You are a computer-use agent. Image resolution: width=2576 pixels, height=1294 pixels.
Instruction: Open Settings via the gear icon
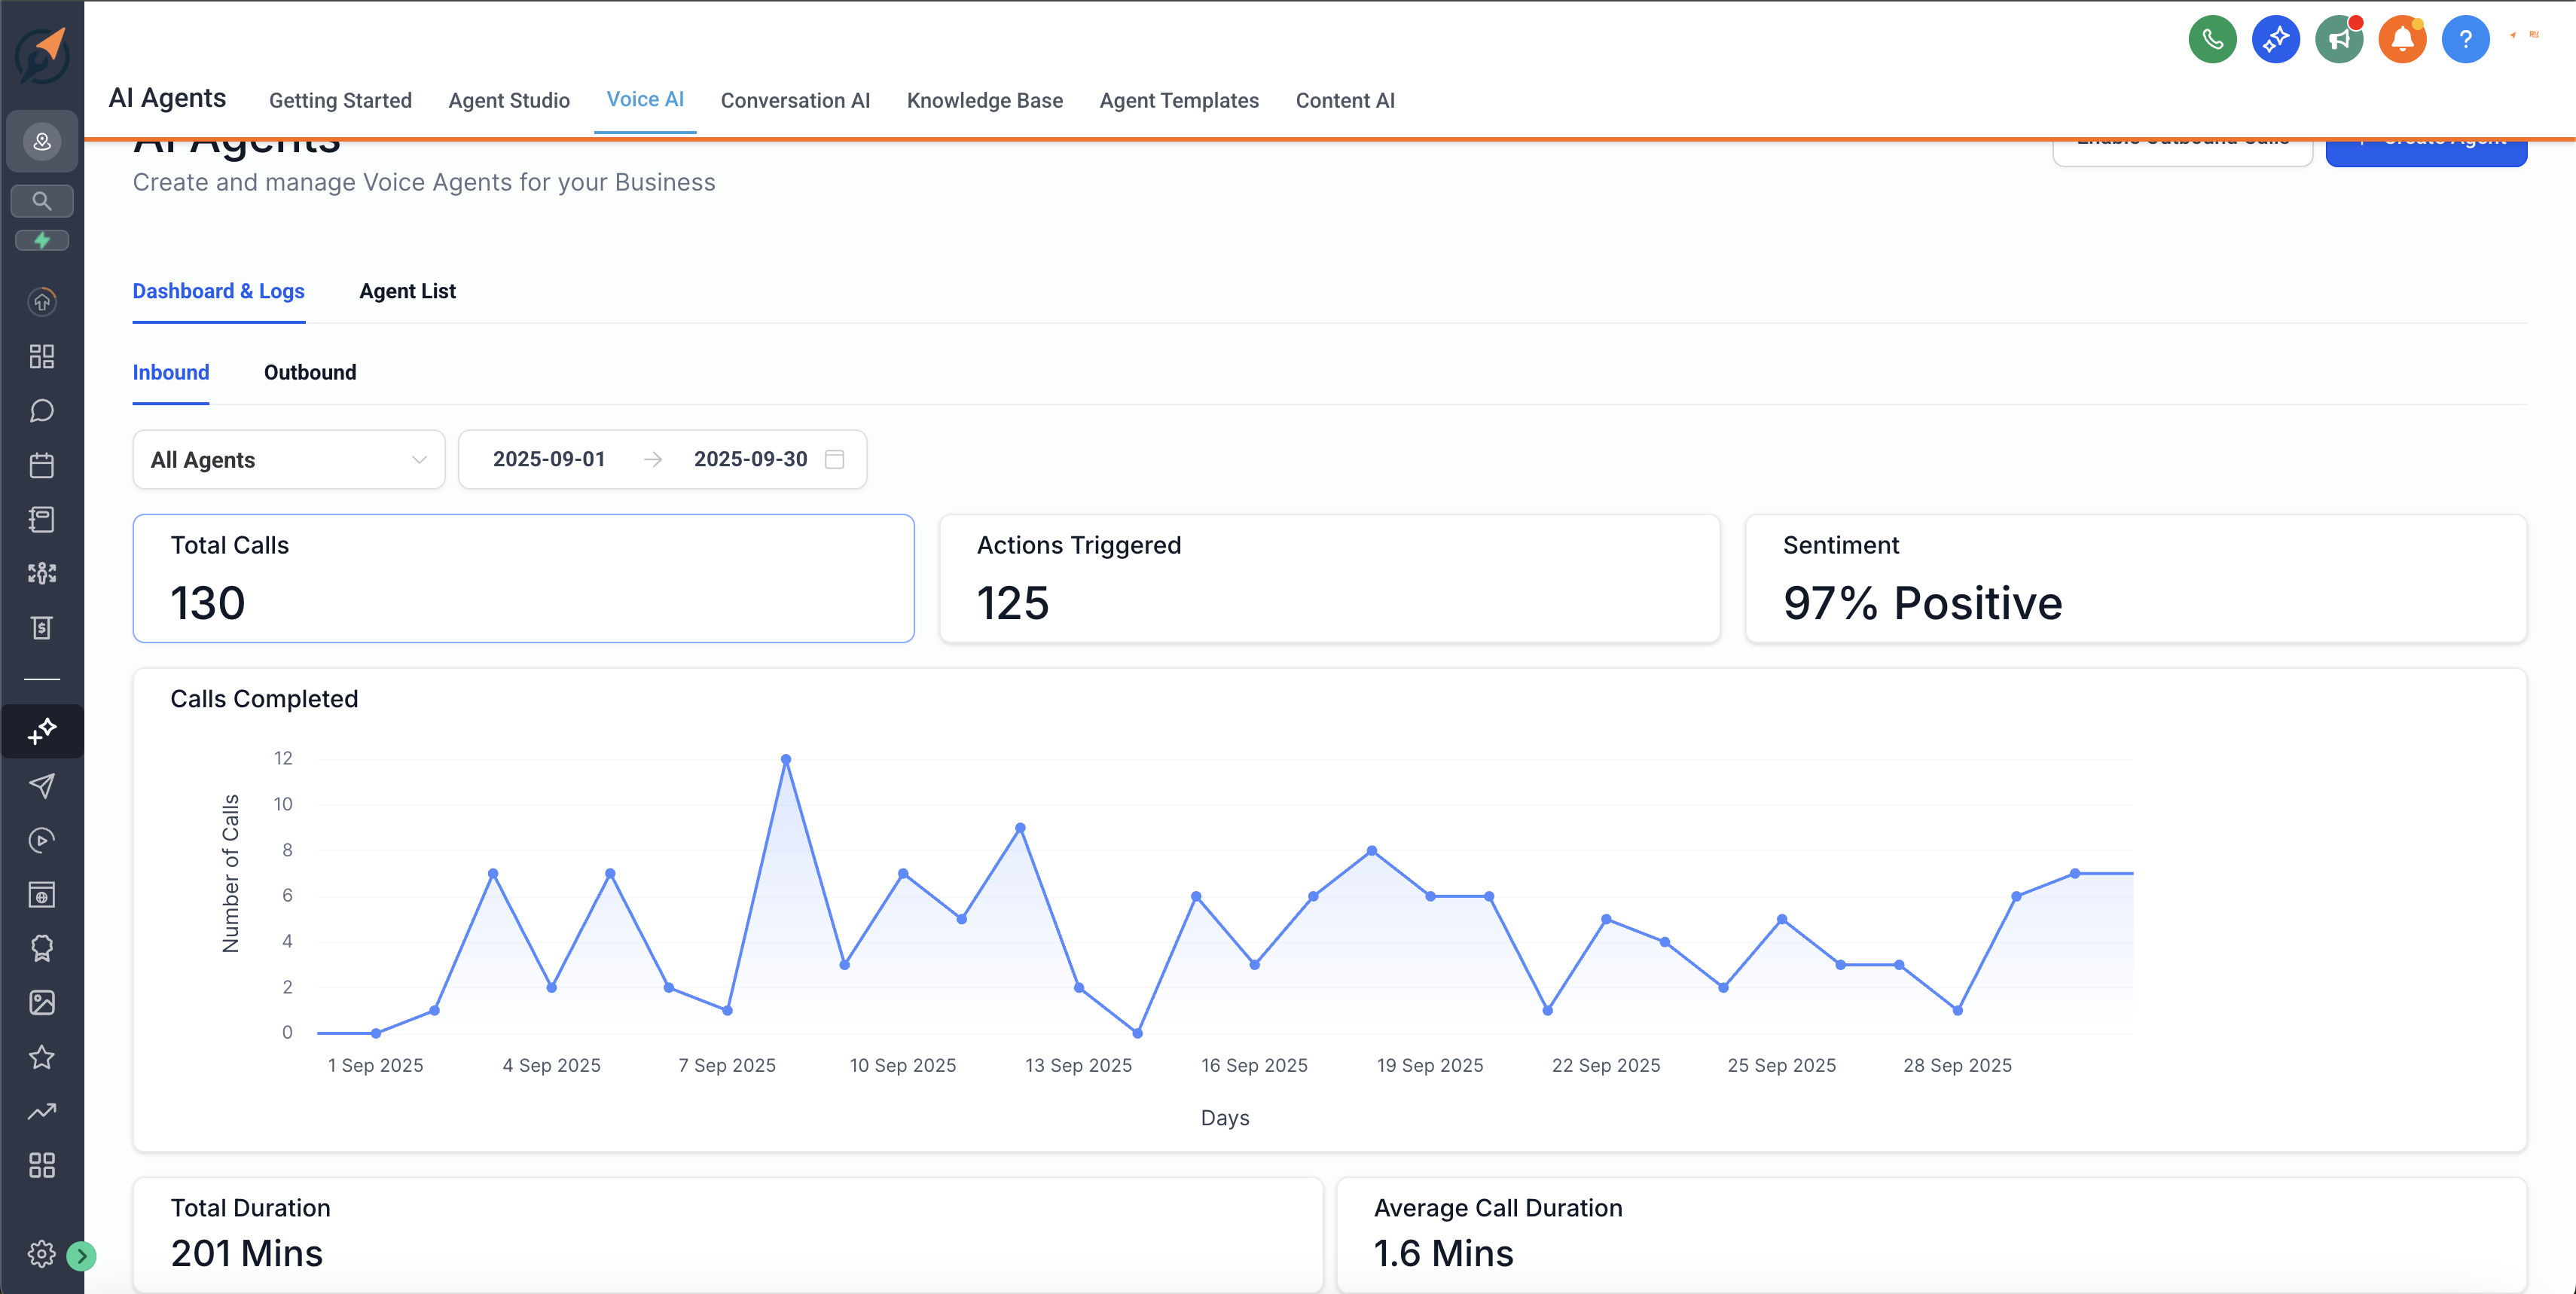tap(42, 1253)
